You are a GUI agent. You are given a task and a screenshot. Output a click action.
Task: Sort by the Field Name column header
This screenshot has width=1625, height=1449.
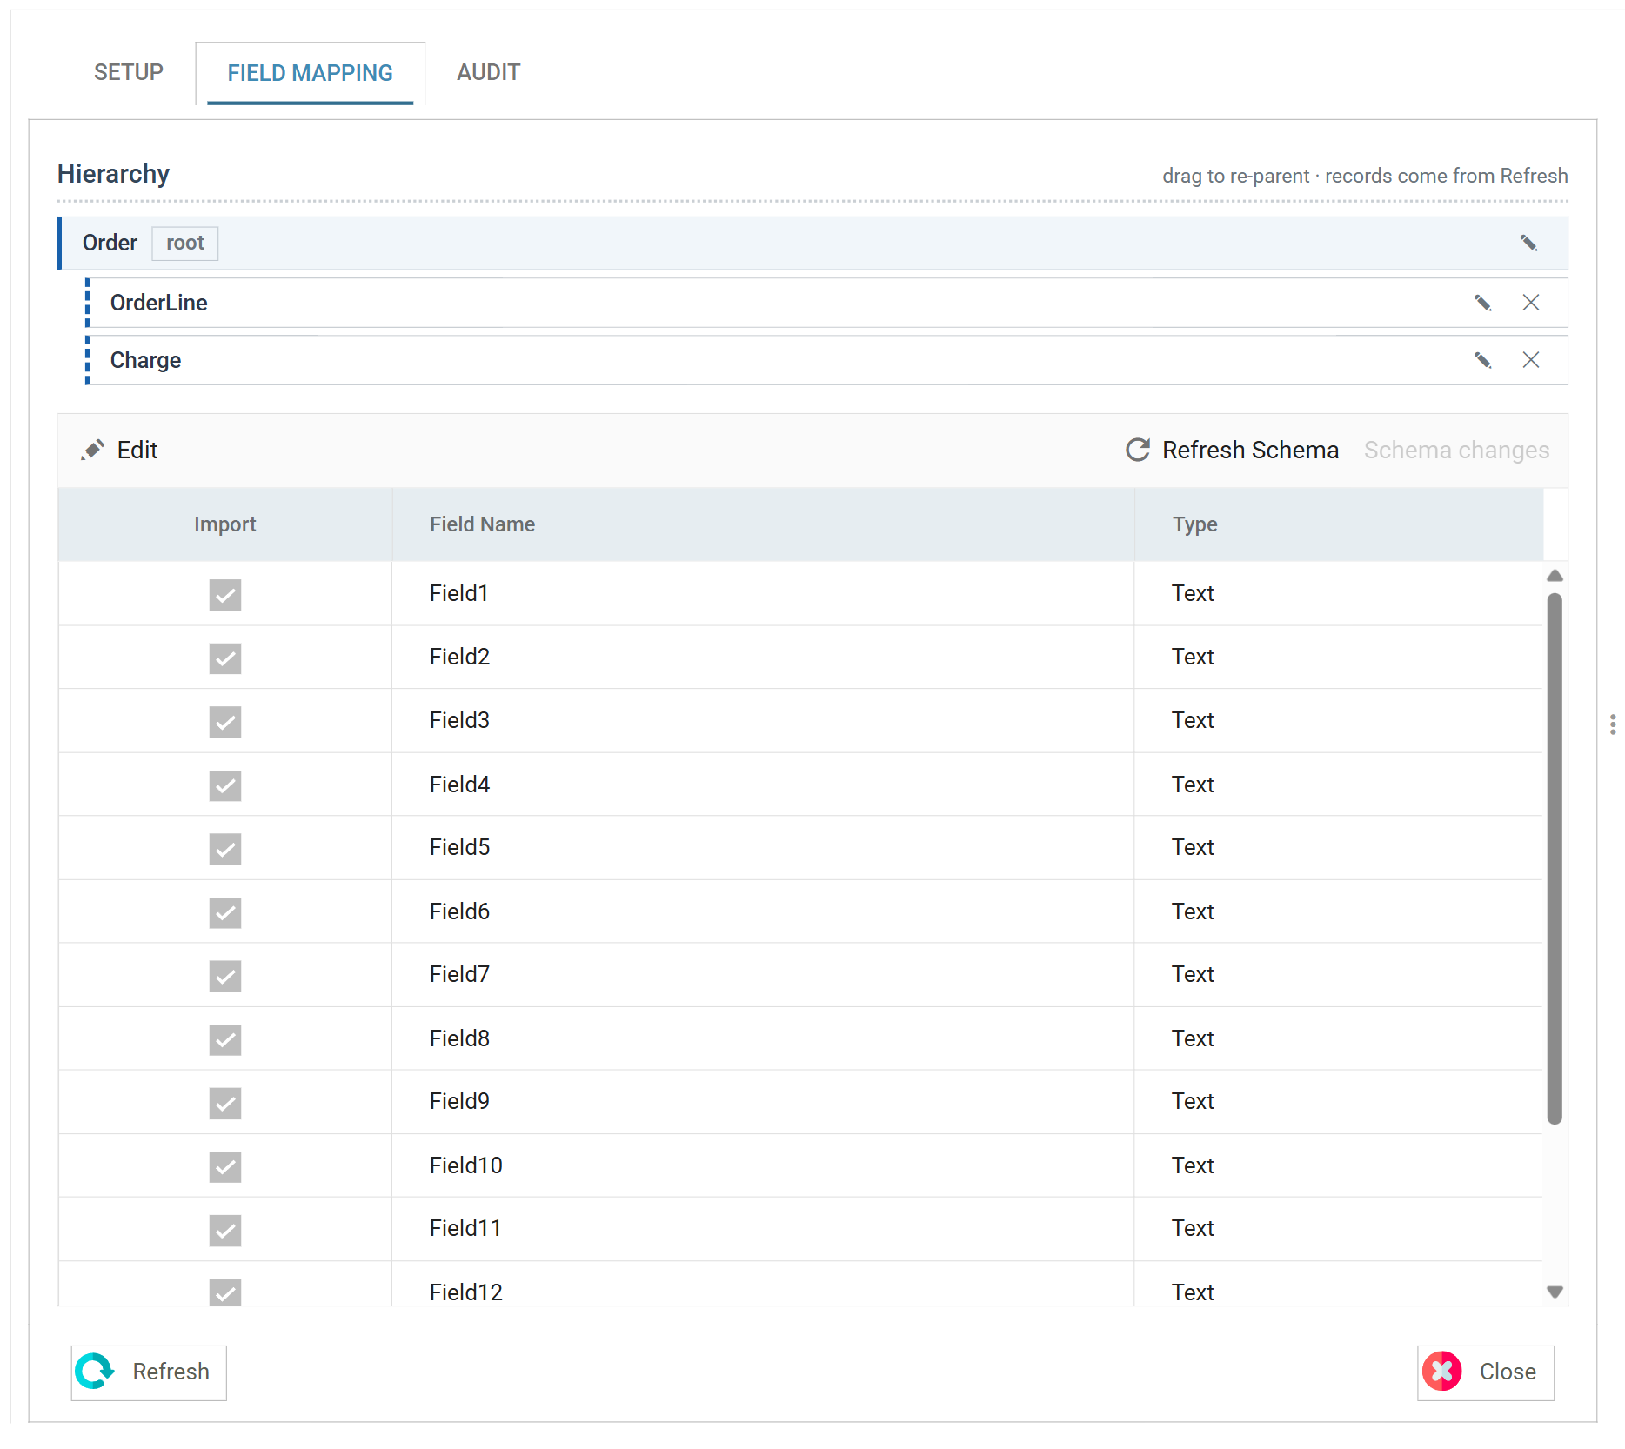click(x=763, y=524)
